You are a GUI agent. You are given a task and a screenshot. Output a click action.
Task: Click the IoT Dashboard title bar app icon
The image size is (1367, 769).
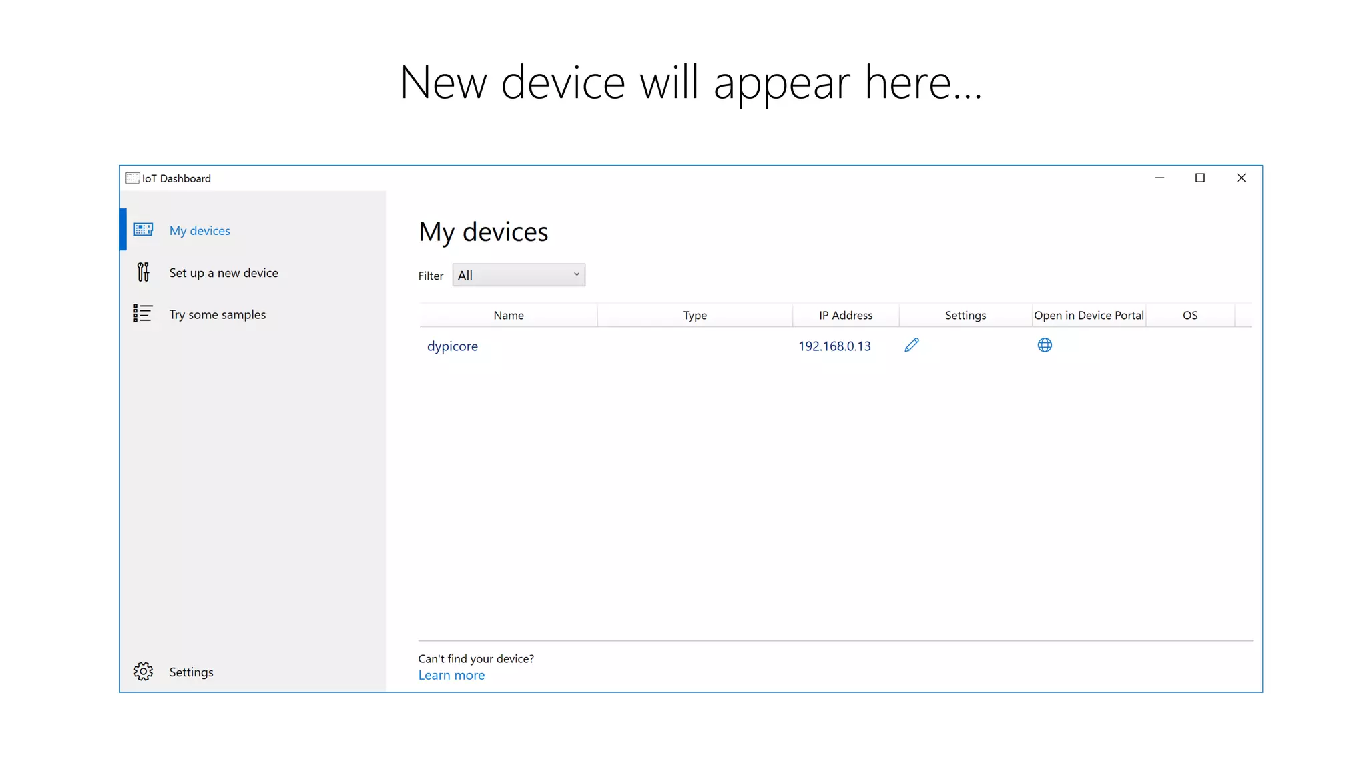coord(132,178)
